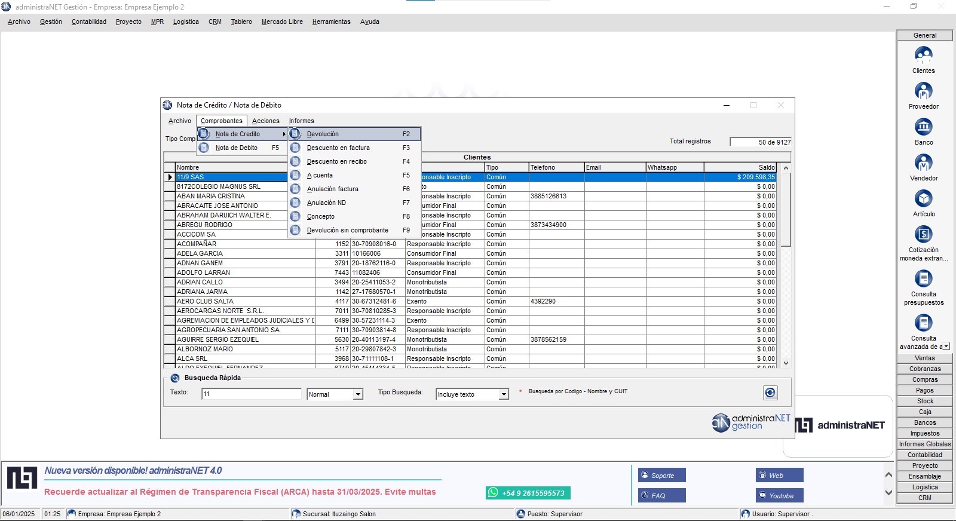This screenshot has height=521, width=956.
Task: Open the Gestión main menu
Action: click(51, 22)
